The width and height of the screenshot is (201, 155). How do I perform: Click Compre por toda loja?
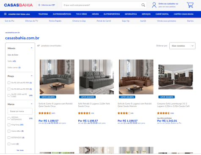click(x=19, y=14)
